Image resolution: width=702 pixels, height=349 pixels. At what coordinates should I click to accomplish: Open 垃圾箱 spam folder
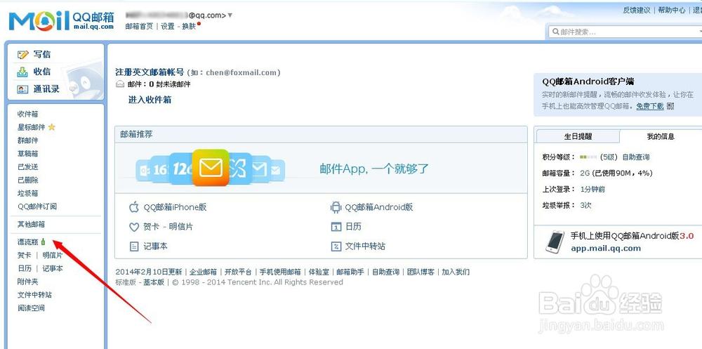coord(28,194)
